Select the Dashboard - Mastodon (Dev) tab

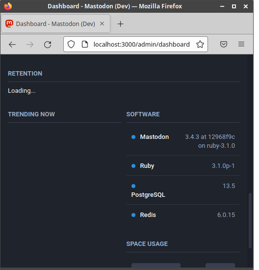point(55,24)
